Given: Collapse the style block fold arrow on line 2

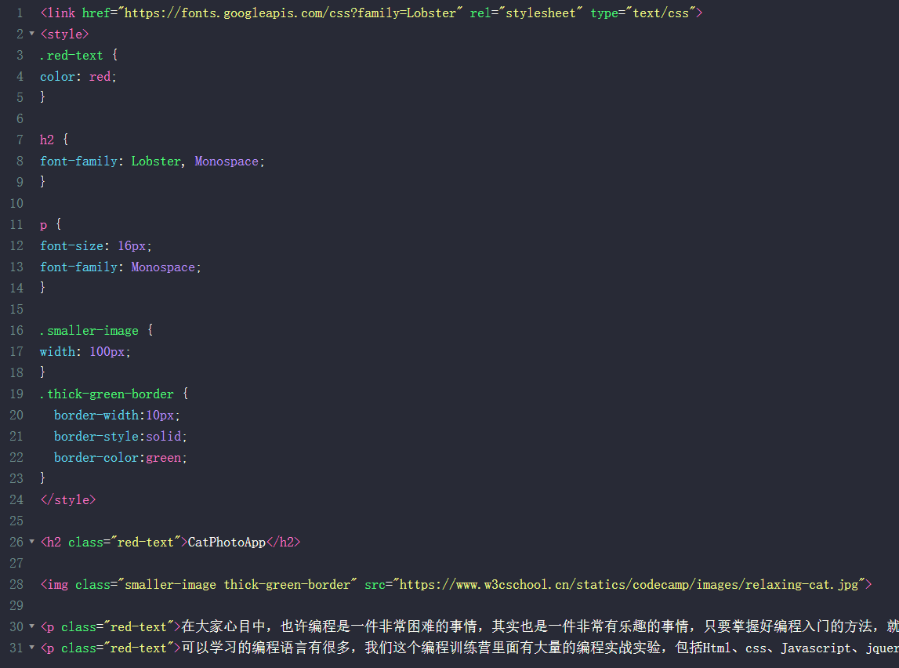Looking at the screenshot, I should click(31, 34).
